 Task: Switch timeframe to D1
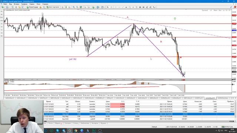pos(1,30)
